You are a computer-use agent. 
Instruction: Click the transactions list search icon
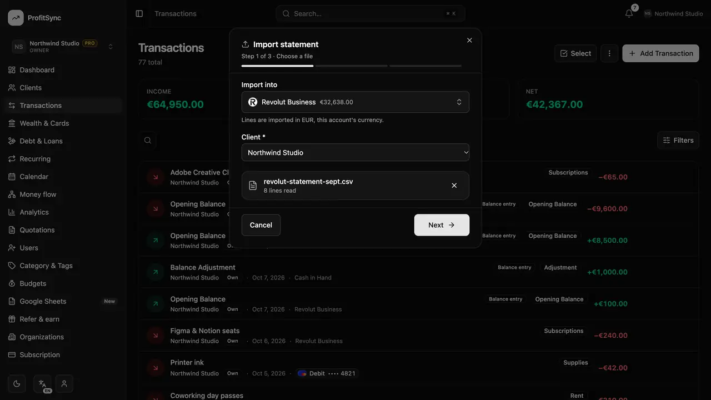click(148, 141)
